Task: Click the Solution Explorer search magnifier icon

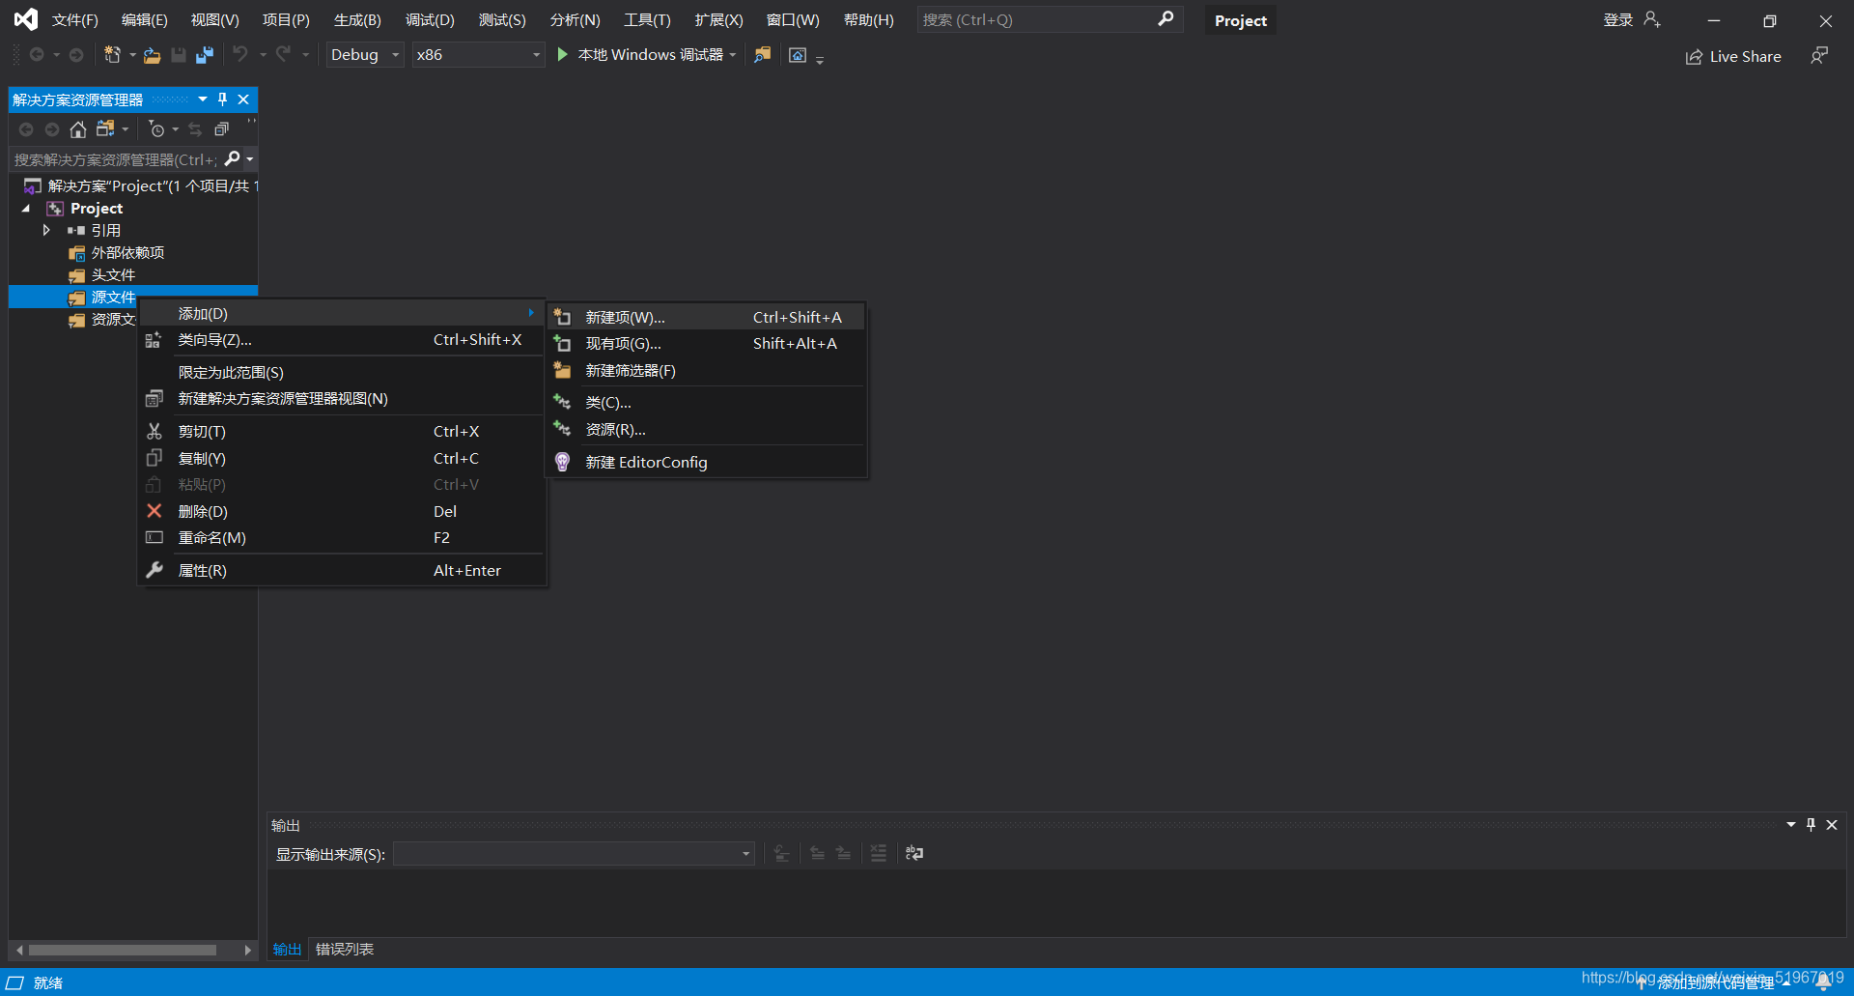Action: (x=232, y=158)
